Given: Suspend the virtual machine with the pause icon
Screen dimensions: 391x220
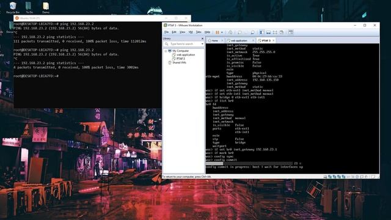Looking at the screenshot, I should coord(217,32).
